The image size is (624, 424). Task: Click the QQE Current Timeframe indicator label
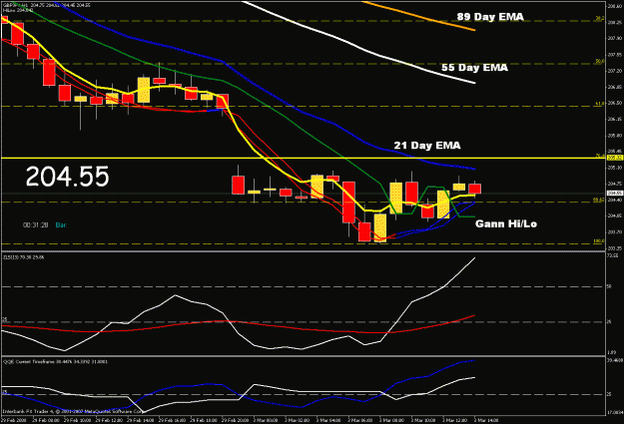pyautogui.click(x=55, y=361)
